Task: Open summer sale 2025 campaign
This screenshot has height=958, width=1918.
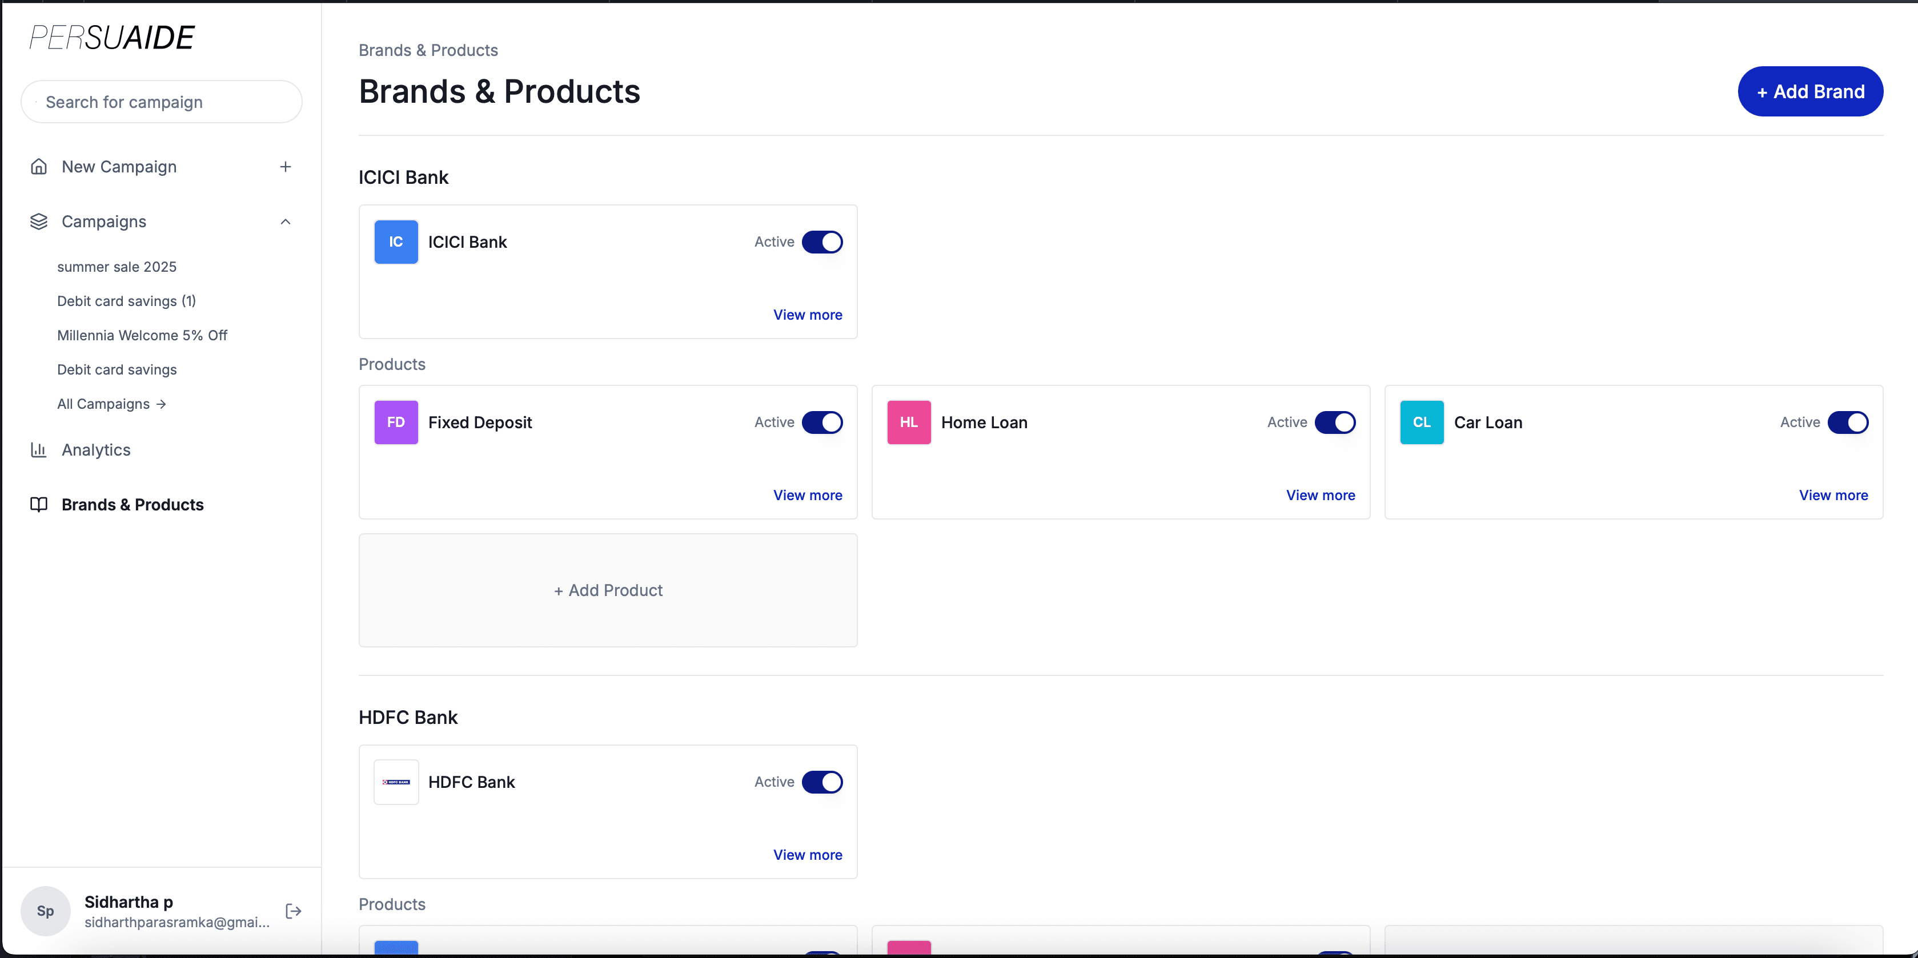Action: (117, 267)
